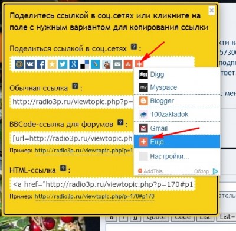Select the plain link input field
Image resolution: width=236 pixels, height=231 pixels.
73,102
